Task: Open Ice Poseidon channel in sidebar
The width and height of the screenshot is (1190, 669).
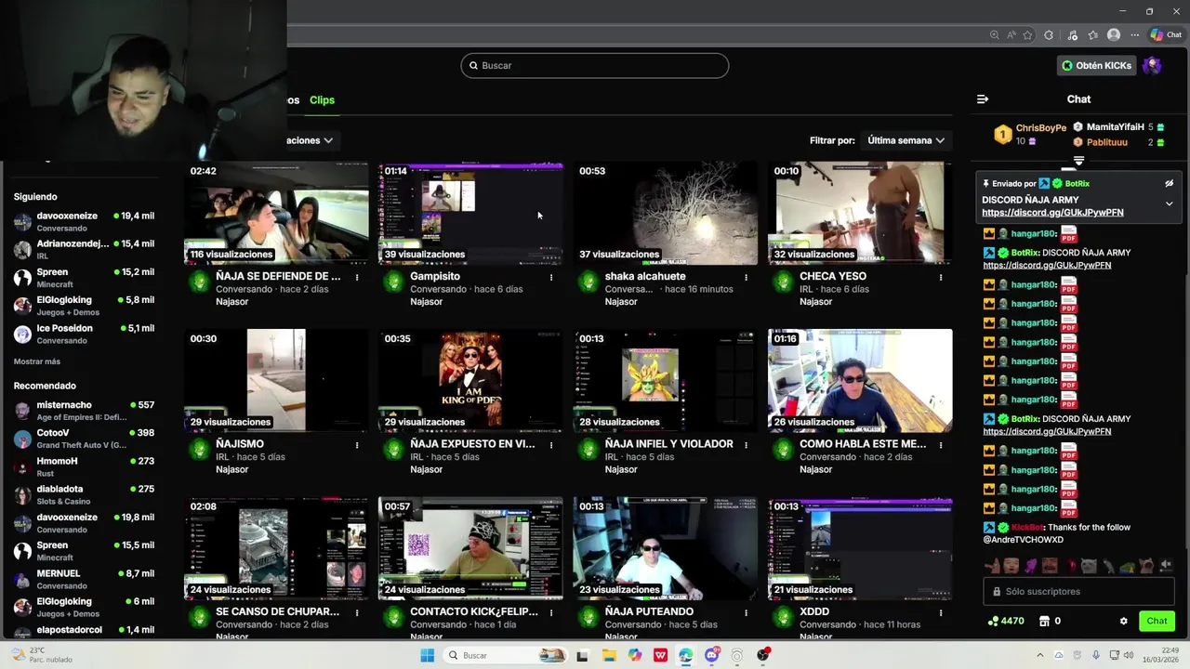Action: click(x=84, y=334)
